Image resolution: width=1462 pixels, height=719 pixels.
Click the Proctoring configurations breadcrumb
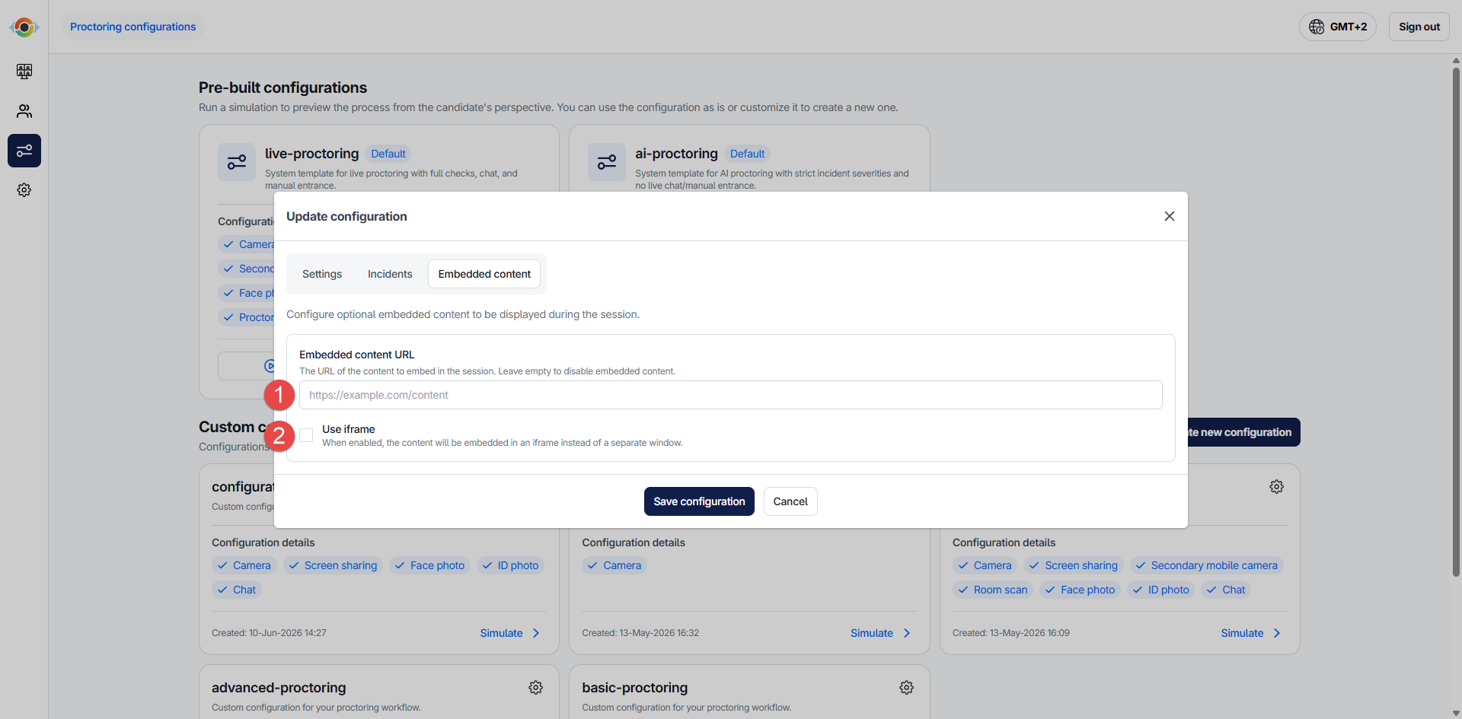pyautogui.click(x=133, y=27)
